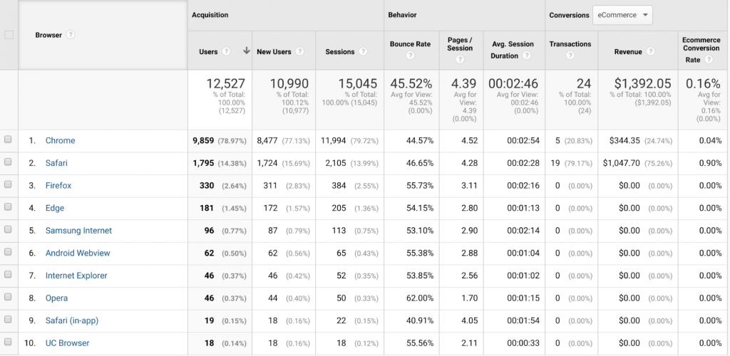The width and height of the screenshot is (730, 356).
Task: Click total sessions 15,045 summary
Action: coord(358,83)
